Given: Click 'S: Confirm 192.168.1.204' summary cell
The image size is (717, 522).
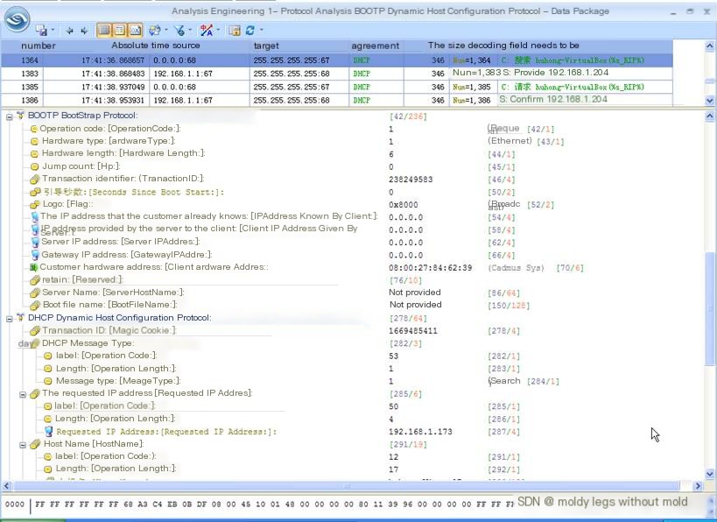Looking at the screenshot, I should [553, 99].
